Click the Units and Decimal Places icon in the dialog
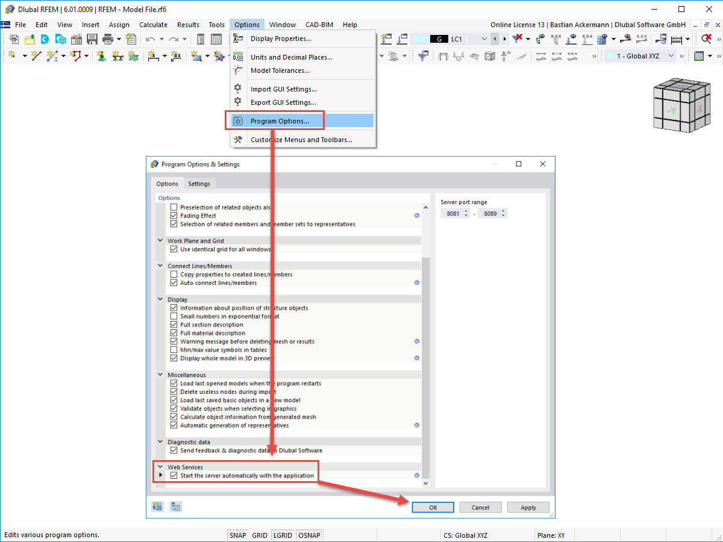 157,506
